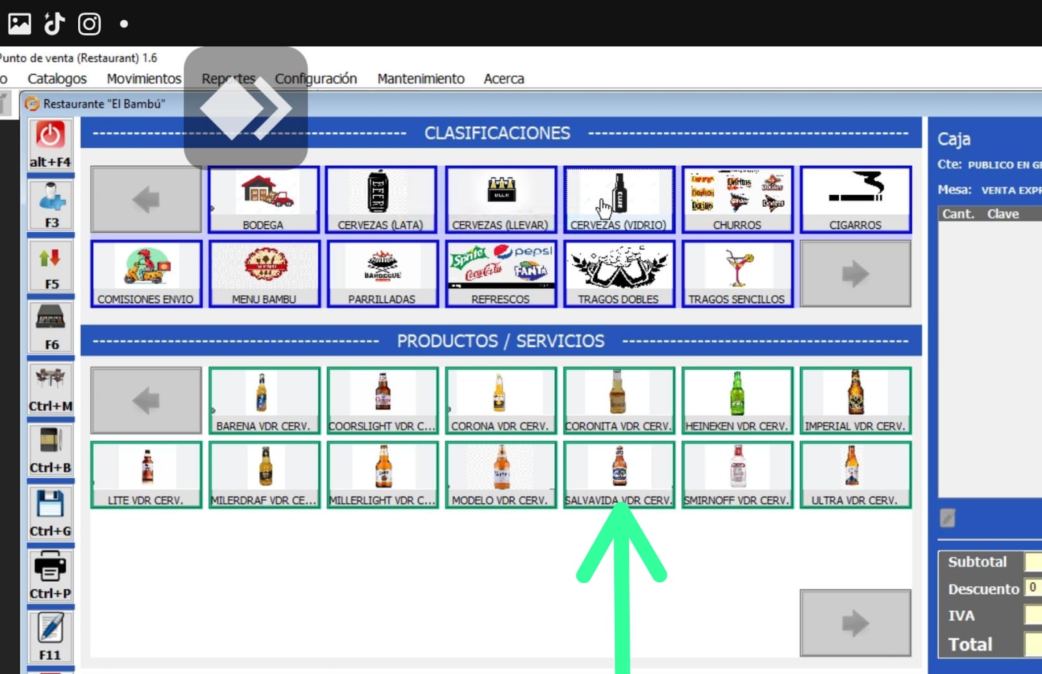Go to next classifications page arrow
1042x674 pixels.
(x=855, y=274)
